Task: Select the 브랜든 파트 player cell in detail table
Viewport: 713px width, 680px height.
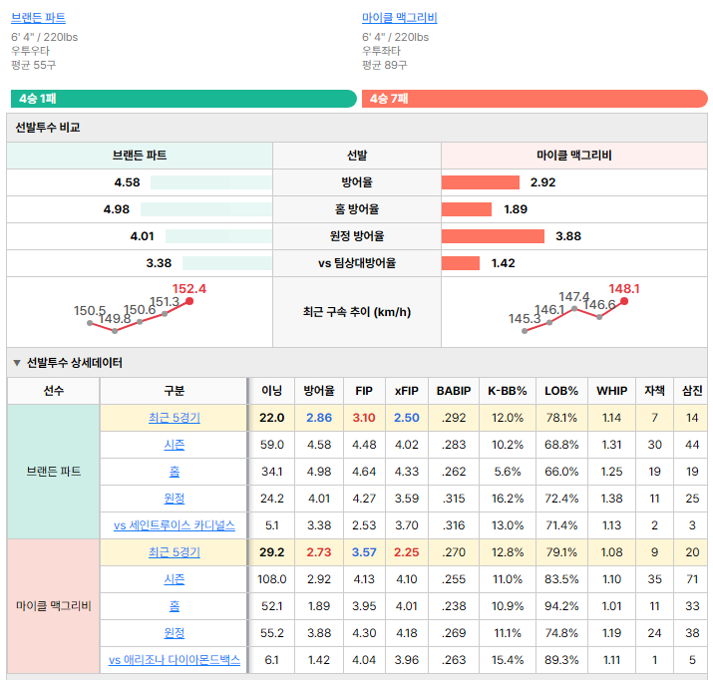Action: 54,472
